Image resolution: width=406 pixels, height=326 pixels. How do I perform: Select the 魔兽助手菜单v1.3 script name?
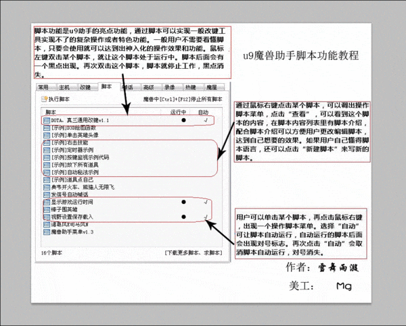(72, 232)
